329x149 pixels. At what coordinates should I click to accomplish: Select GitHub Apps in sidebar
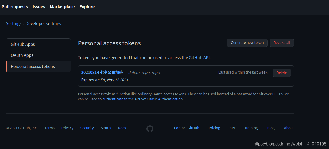click(38, 44)
